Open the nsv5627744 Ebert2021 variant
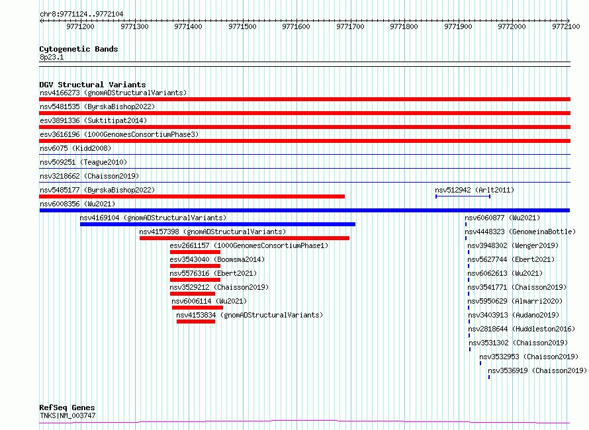The height and width of the screenshot is (430, 589). point(511,259)
